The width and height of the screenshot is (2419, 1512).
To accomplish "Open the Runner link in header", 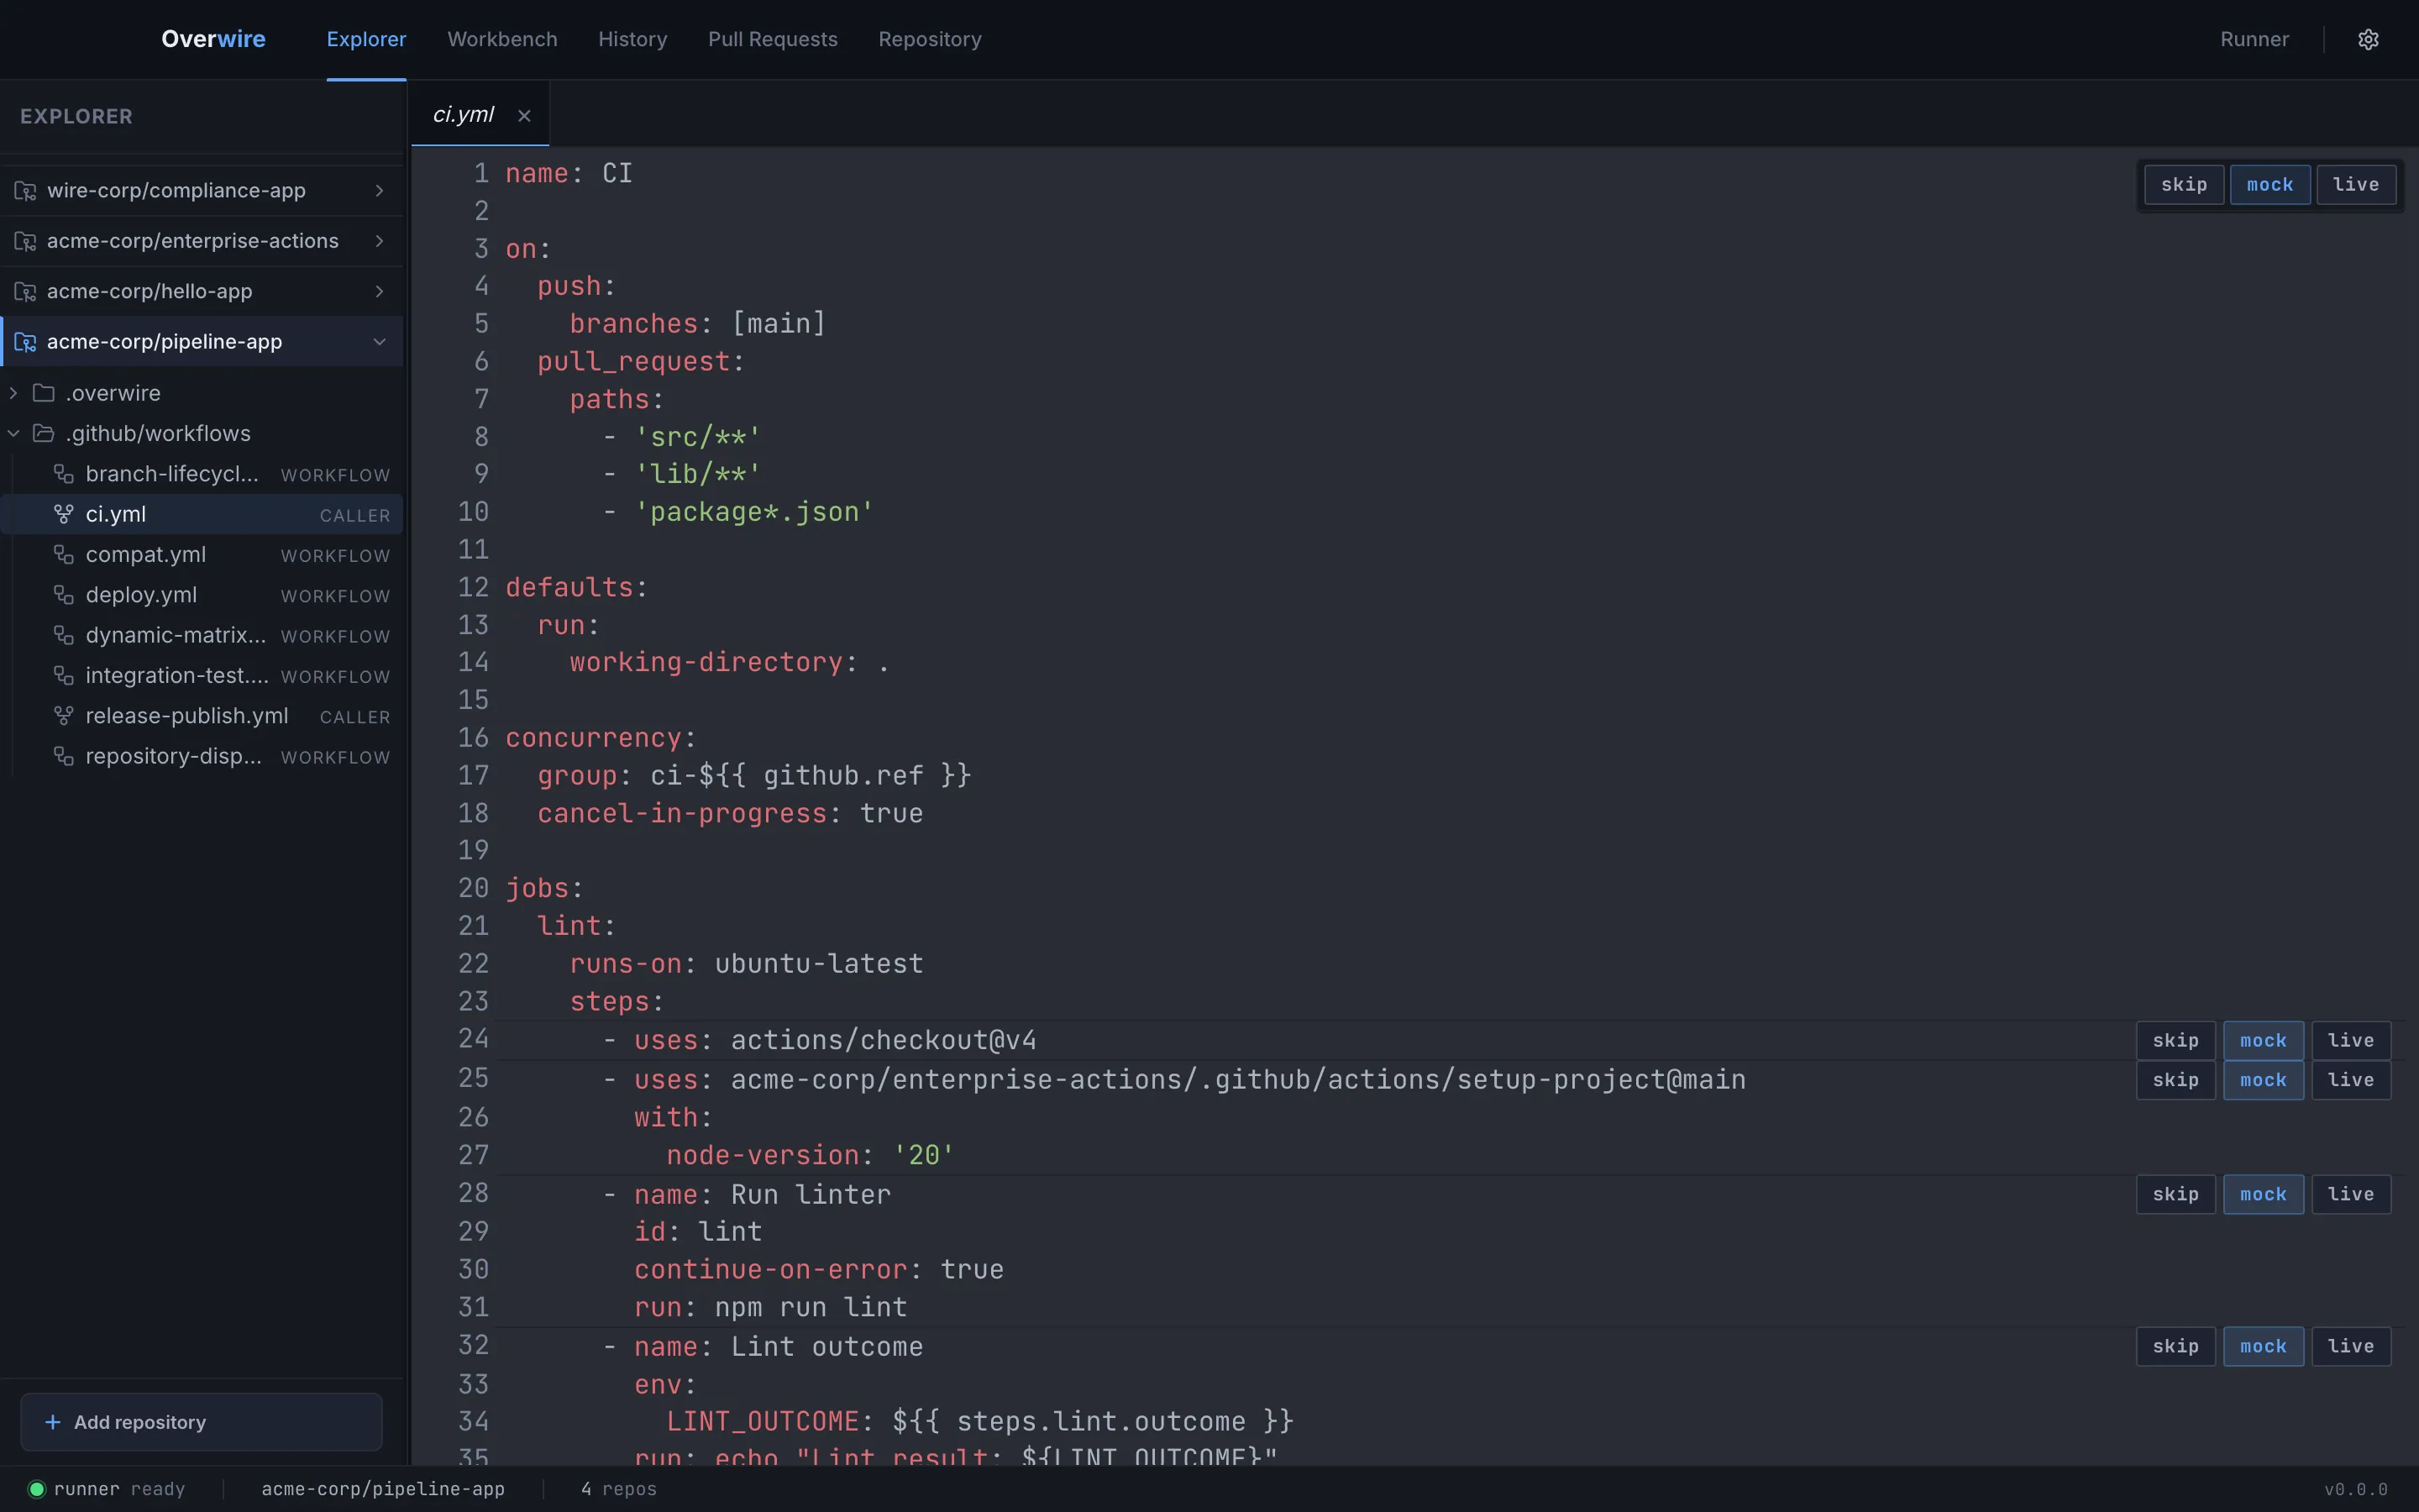I will (x=2254, y=39).
